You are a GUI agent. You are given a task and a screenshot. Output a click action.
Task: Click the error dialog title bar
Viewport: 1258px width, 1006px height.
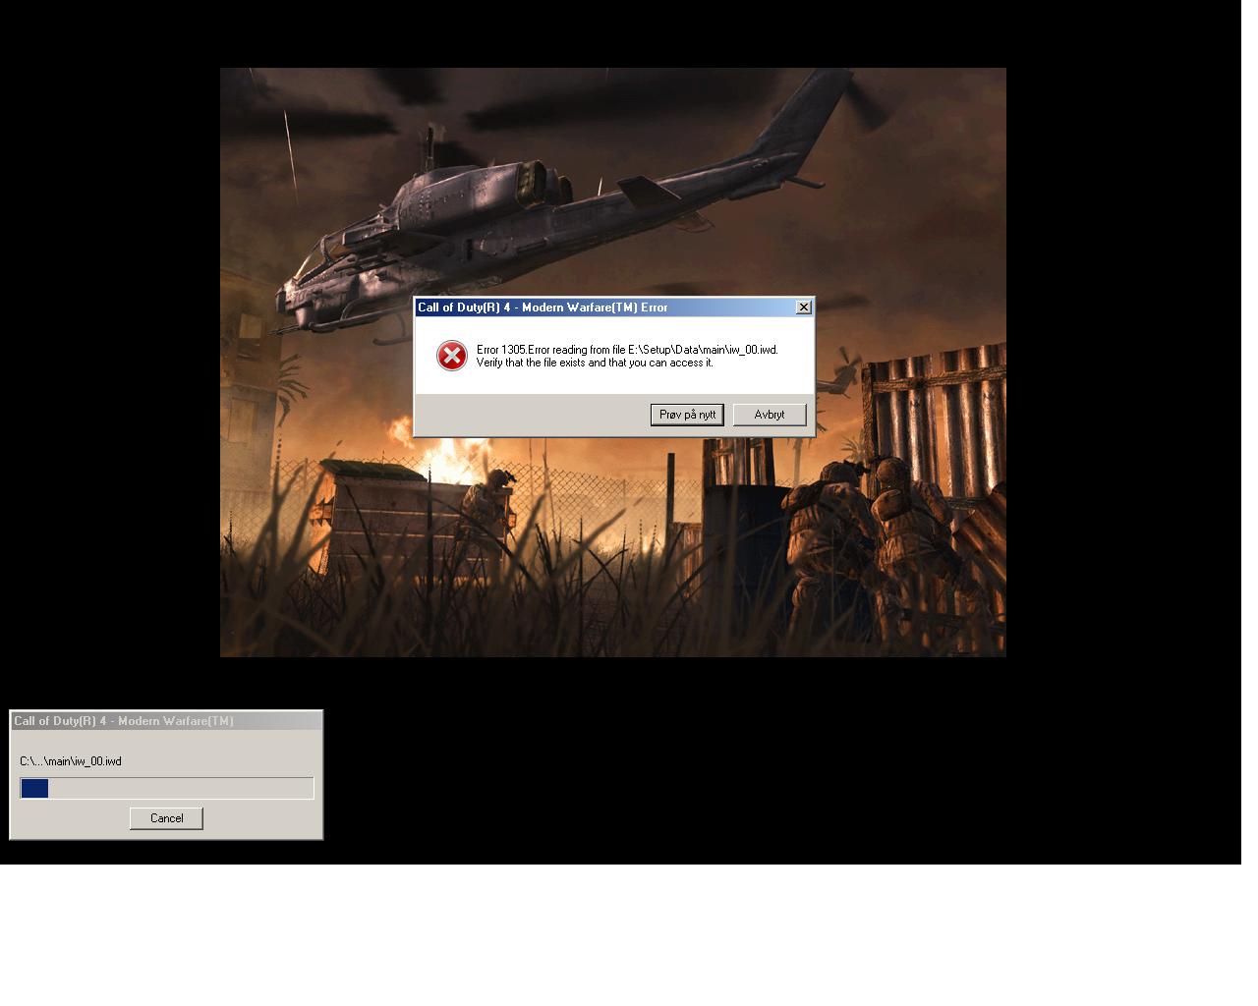point(614,307)
